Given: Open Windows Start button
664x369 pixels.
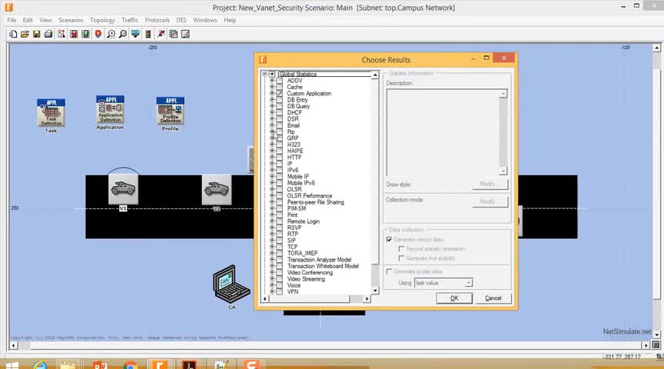Looking at the screenshot, I should [x=12, y=365].
